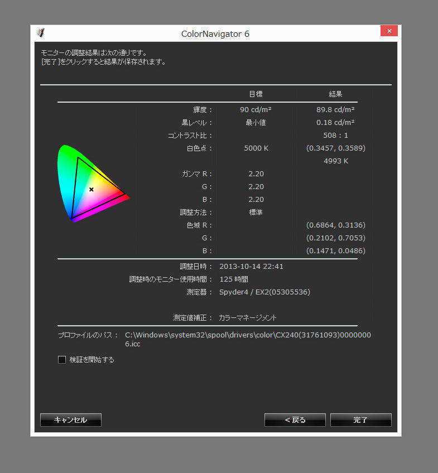The width and height of the screenshot is (438, 473).
Task: Enable the 検証を開始する checkbox
Action: [62, 360]
